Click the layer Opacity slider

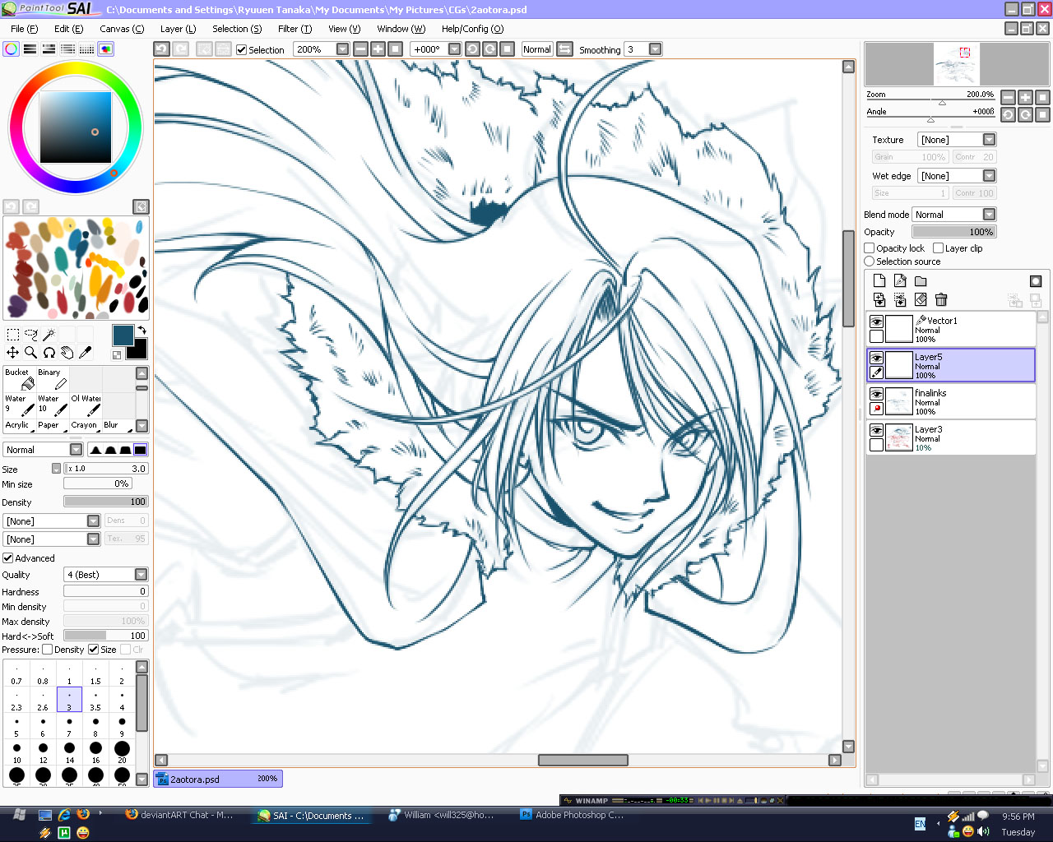click(954, 232)
